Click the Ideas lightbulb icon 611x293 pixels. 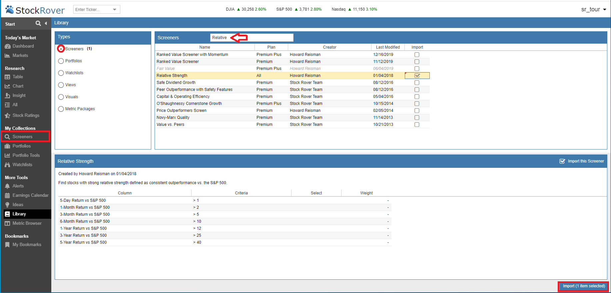(7, 205)
